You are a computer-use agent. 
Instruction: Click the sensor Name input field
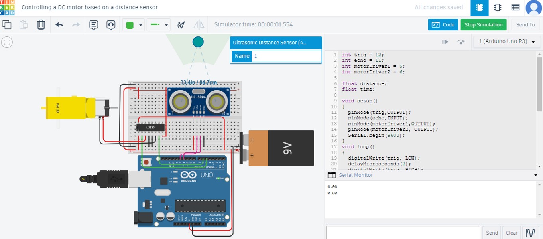[x=286, y=56]
